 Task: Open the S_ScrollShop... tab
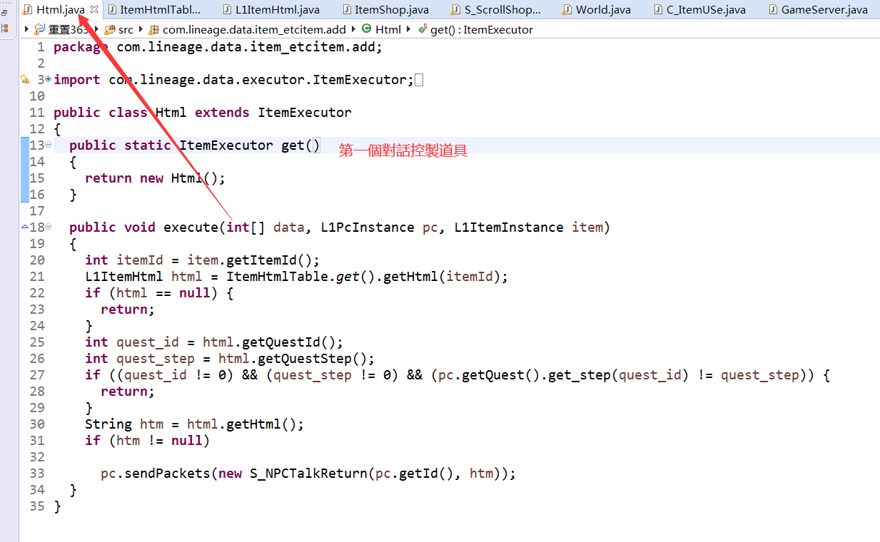pyautogui.click(x=497, y=10)
